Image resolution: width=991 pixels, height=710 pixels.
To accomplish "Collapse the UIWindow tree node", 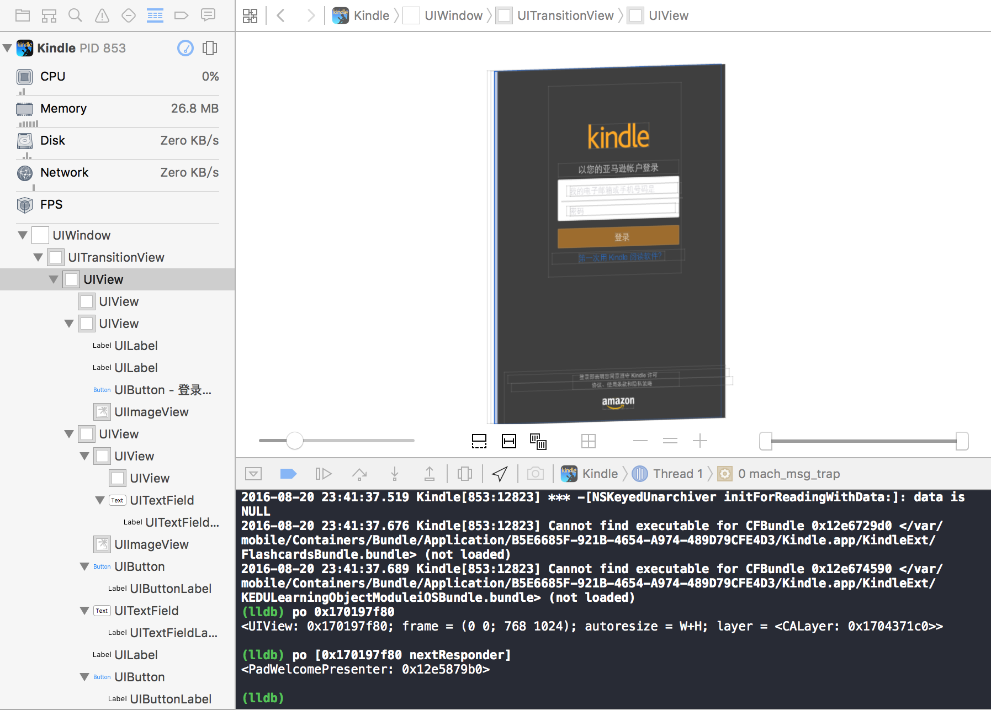I will (x=23, y=235).
